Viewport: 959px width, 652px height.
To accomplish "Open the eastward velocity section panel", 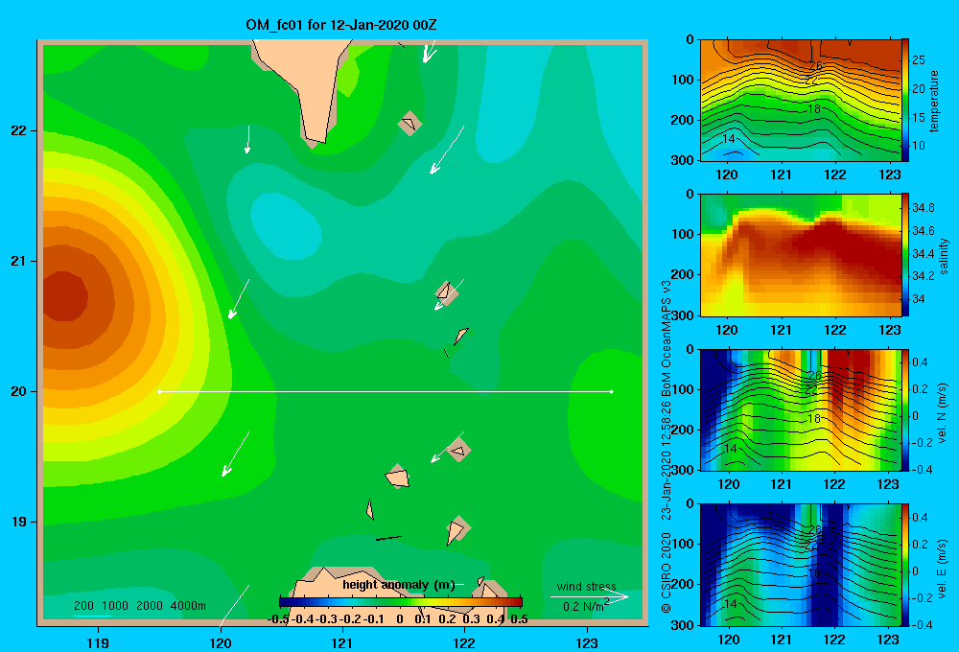I will pos(800,565).
